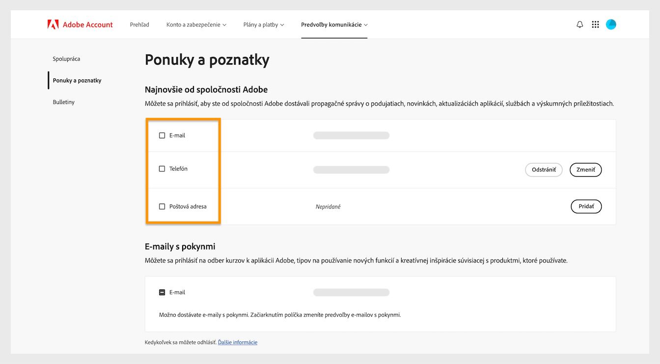This screenshot has height=364, width=660.
Task: Tick the Poštová adresa checkbox
Action: coord(162,206)
